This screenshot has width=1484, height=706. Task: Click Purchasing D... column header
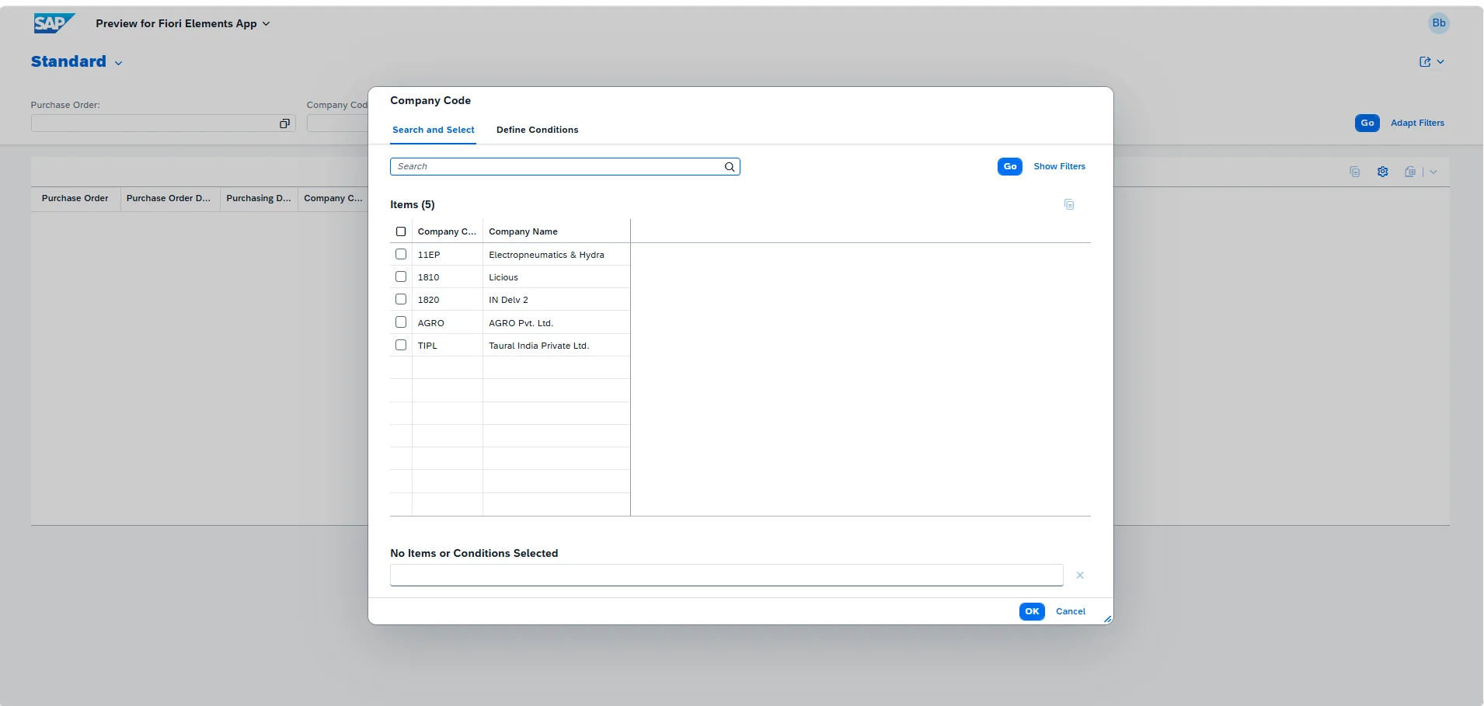pos(259,199)
